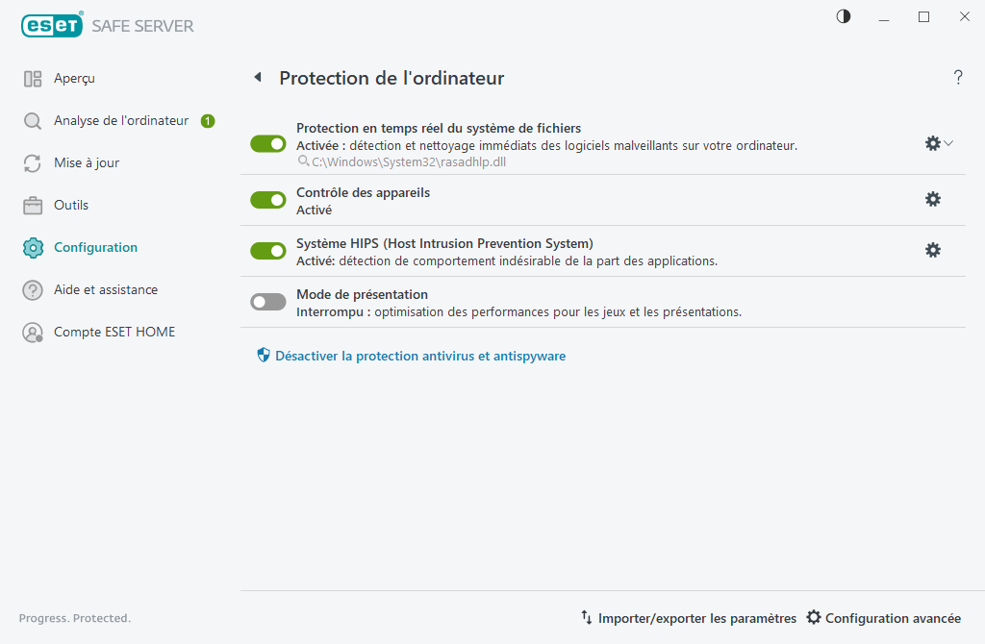Turn off the Contrôle des appareils toggle
The width and height of the screenshot is (985, 644).
pyautogui.click(x=267, y=199)
